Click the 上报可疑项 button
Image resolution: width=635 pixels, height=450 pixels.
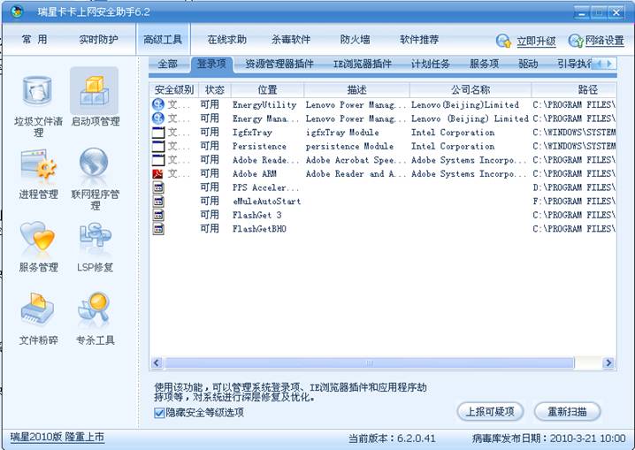coord(490,412)
